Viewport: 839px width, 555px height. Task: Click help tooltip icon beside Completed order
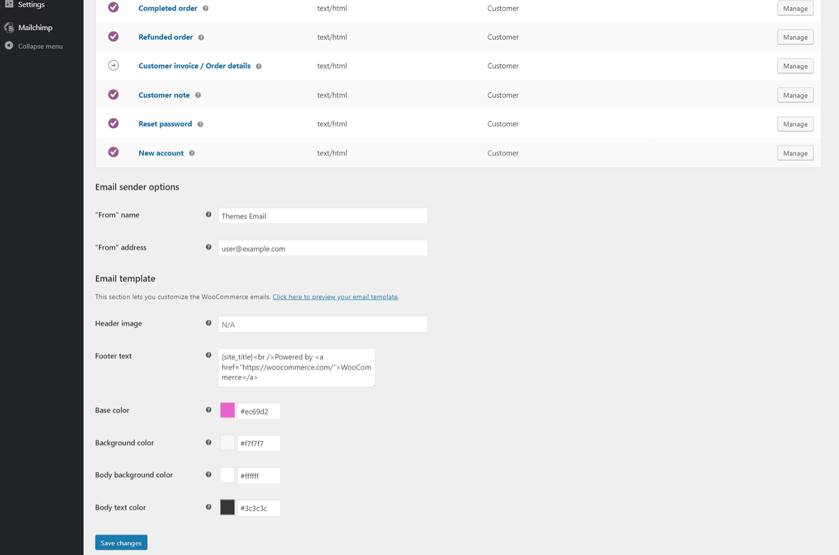206,8
